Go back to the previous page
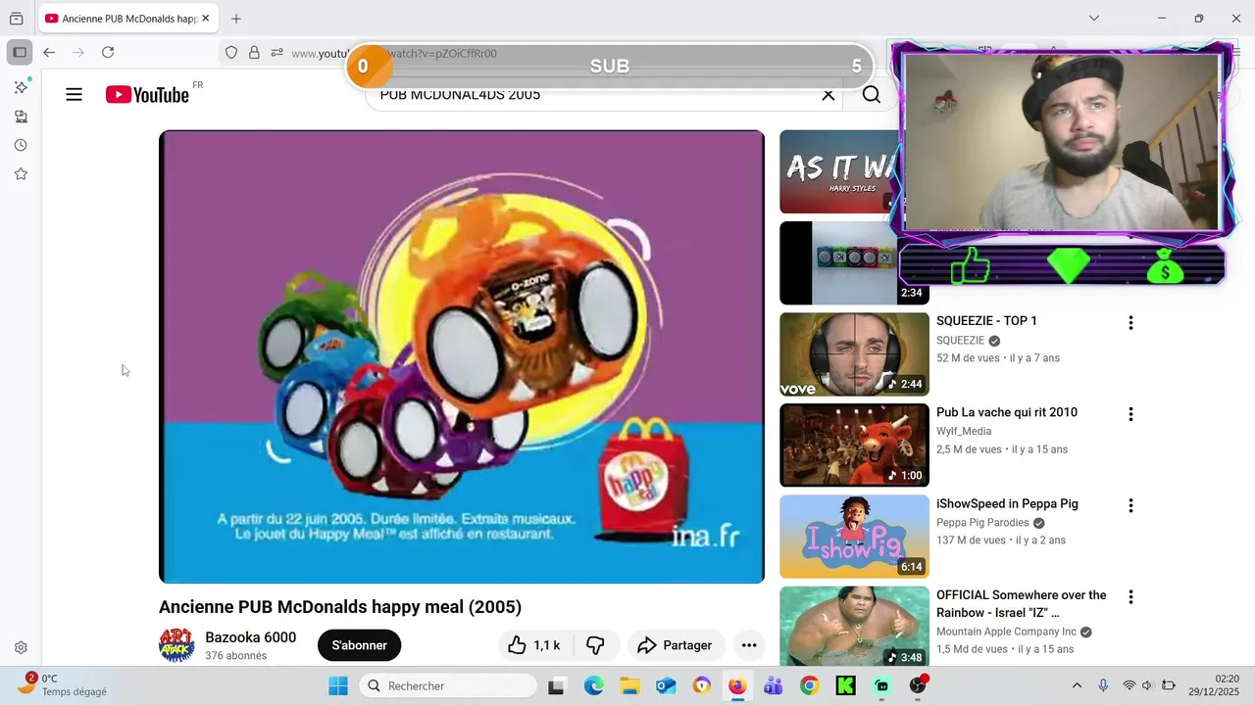 click(49, 52)
